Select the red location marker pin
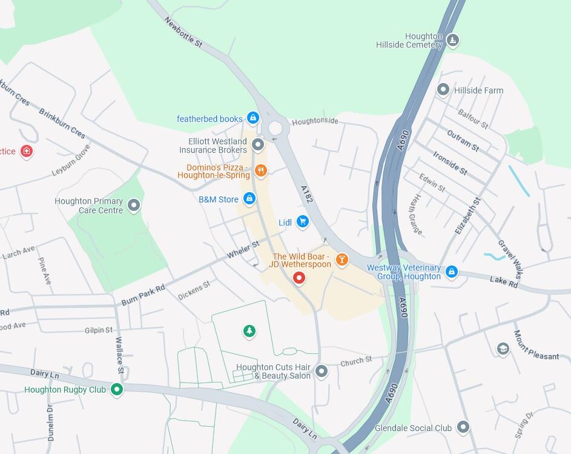Viewport: 571px width, 454px height. pyautogui.click(x=299, y=279)
